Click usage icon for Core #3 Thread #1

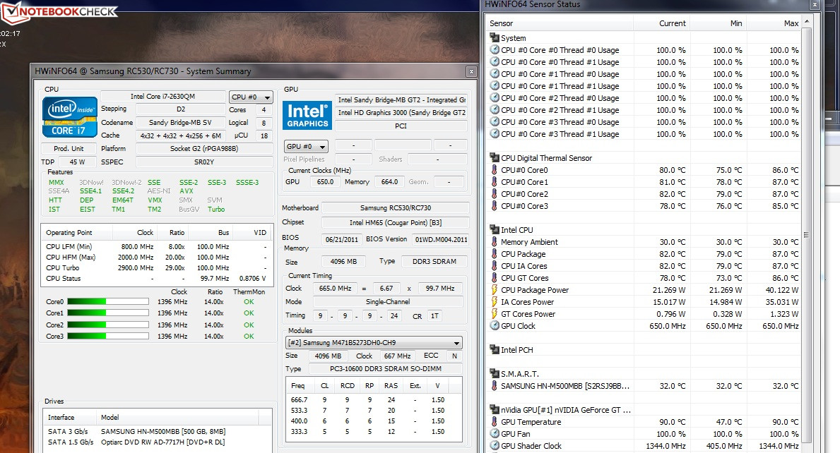[x=495, y=133]
